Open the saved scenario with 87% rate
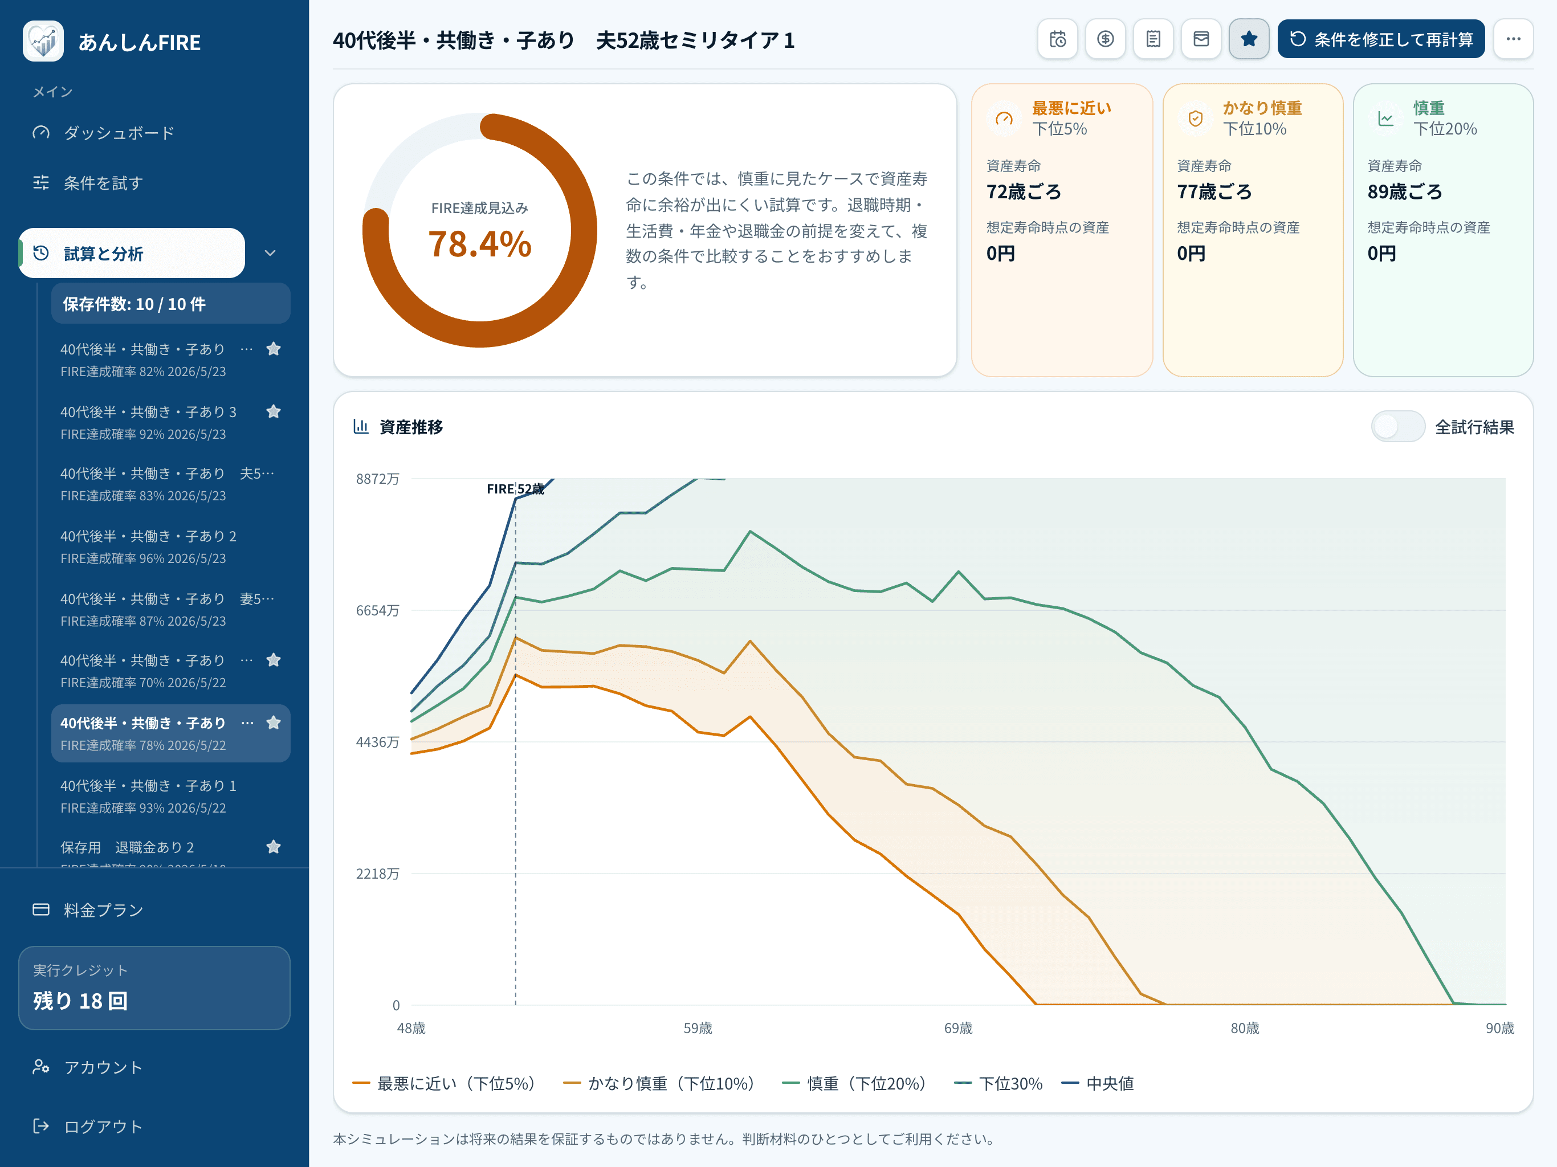The height and width of the screenshot is (1167, 1557). click(x=170, y=610)
